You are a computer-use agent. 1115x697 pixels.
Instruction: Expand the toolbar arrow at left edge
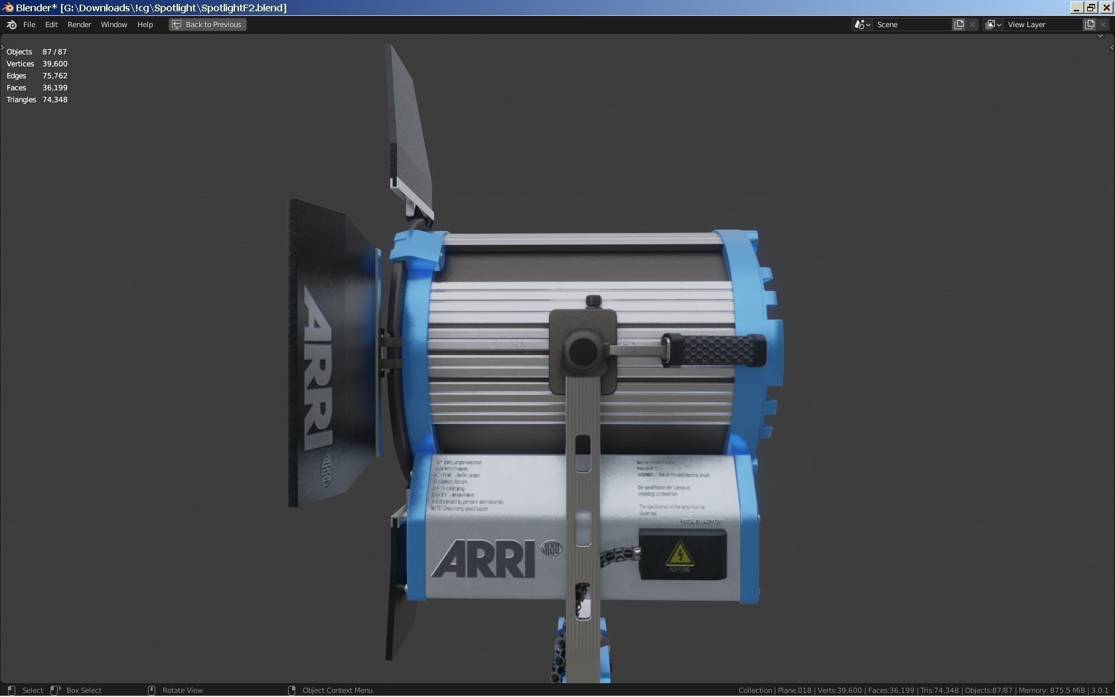coord(3,48)
